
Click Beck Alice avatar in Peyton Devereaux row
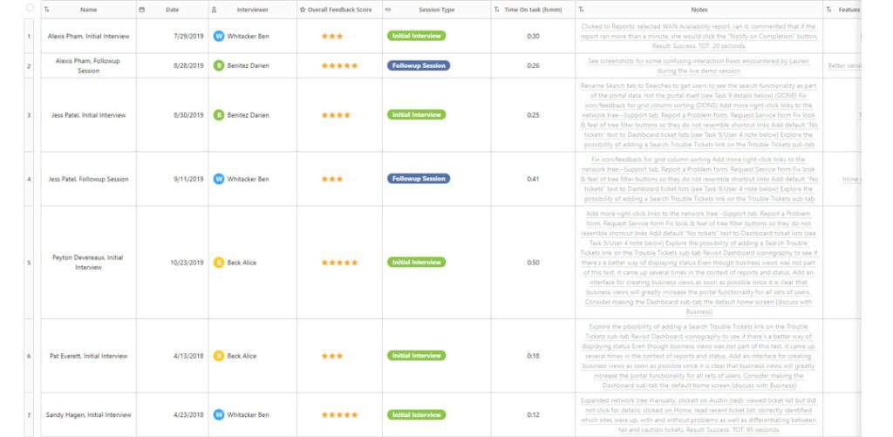coord(219,263)
